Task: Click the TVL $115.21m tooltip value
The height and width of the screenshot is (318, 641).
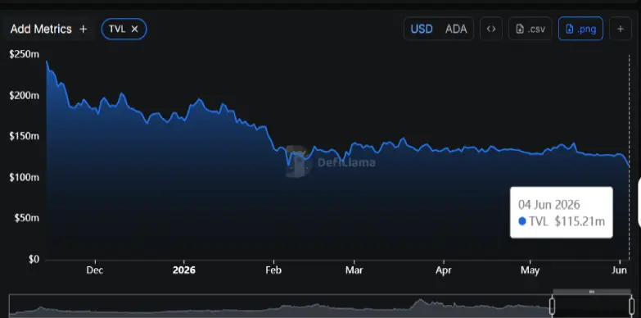Action: (562, 221)
